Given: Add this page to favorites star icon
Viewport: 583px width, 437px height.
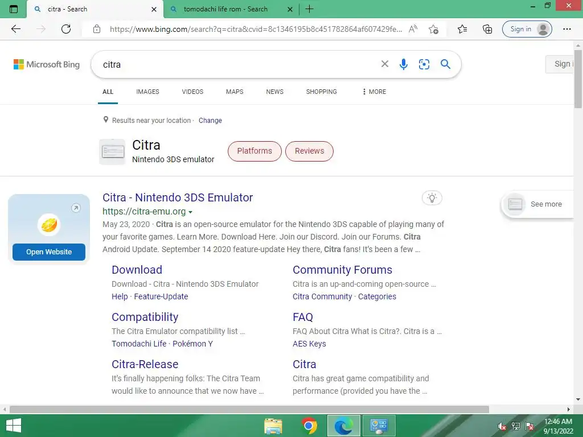Looking at the screenshot, I should click(x=433, y=29).
